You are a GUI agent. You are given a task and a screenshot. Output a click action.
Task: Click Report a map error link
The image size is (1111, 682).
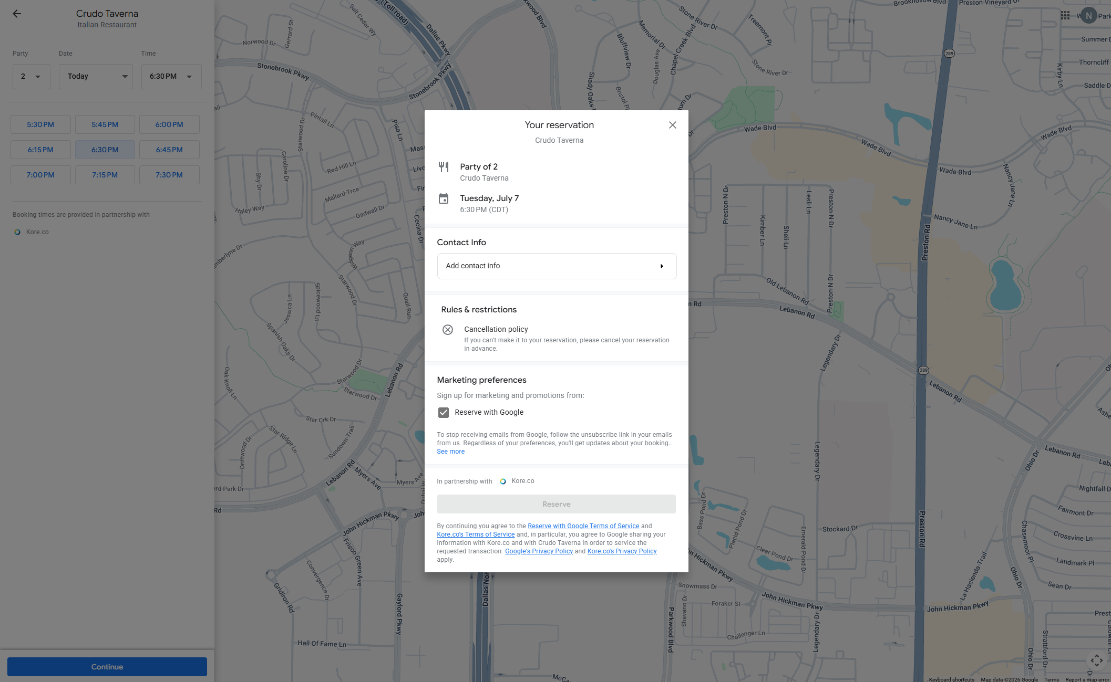[x=1087, y=679]
